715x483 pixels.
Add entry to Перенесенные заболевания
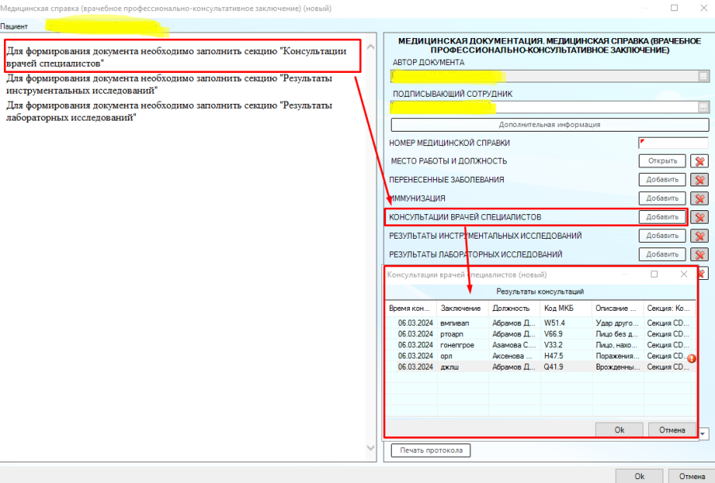[x=662, y=179]
